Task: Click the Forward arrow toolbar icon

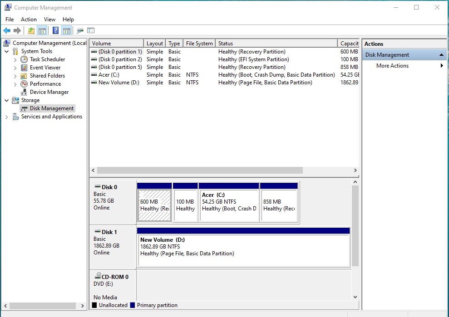Action: tap(17, 30)
